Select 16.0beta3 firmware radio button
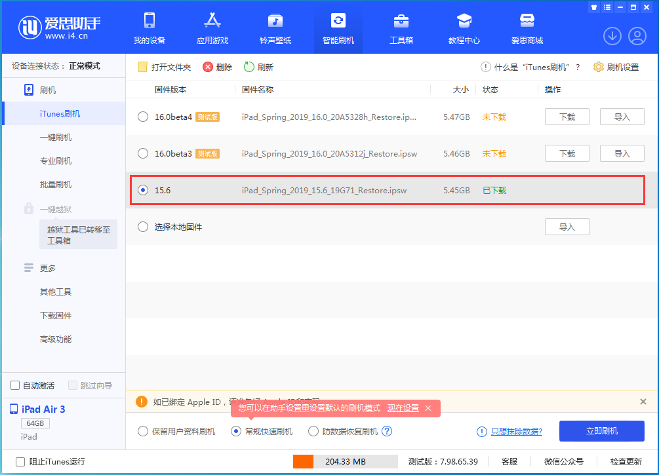Screen dimensions: 659x475 click(x=143, y=153)
